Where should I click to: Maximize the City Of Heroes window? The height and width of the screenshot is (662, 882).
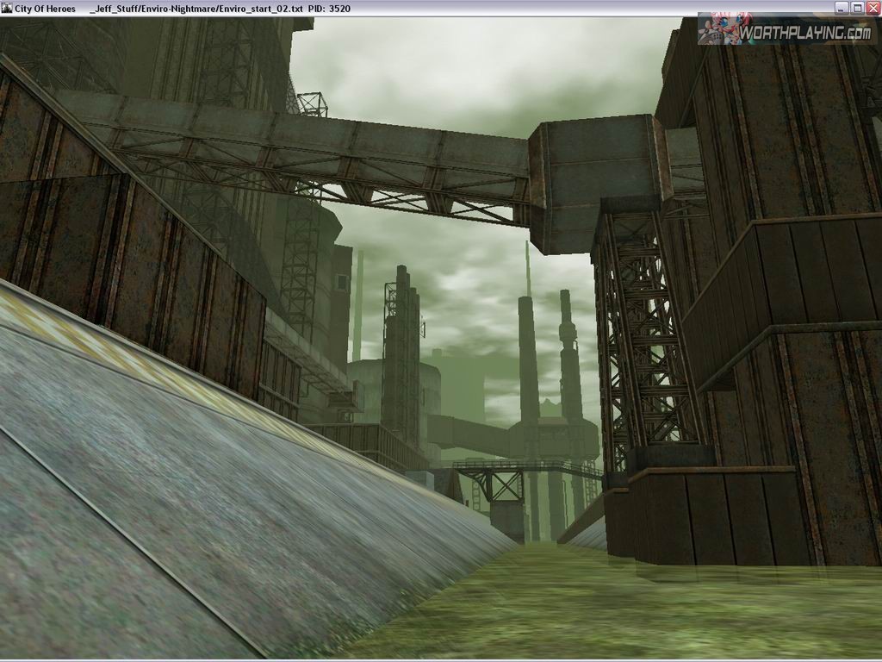click(857, 8)
